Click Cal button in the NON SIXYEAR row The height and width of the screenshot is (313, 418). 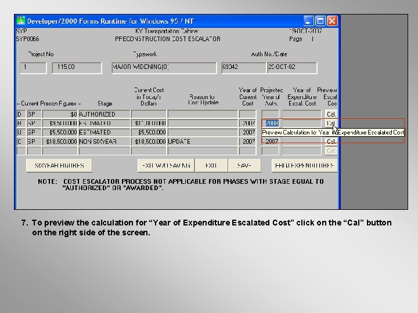point(331,141)
